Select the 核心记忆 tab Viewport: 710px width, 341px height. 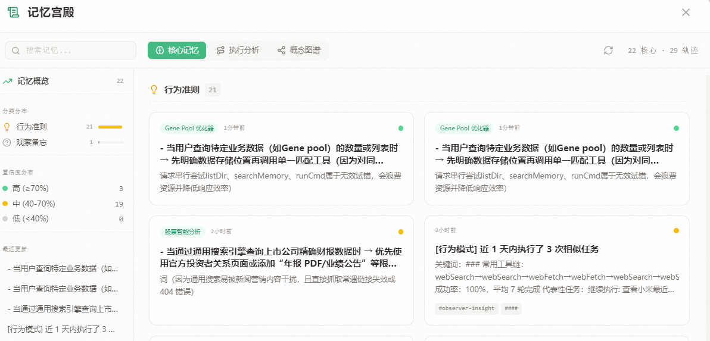point(177,51)
